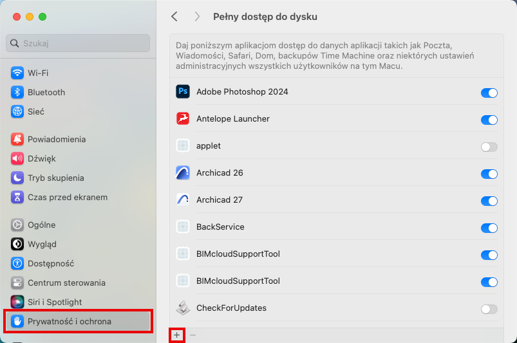The image size is (517, 343).
Task: Disable full disk access for Adobe Photoshop 2024
Action: [x=489, y=93]
